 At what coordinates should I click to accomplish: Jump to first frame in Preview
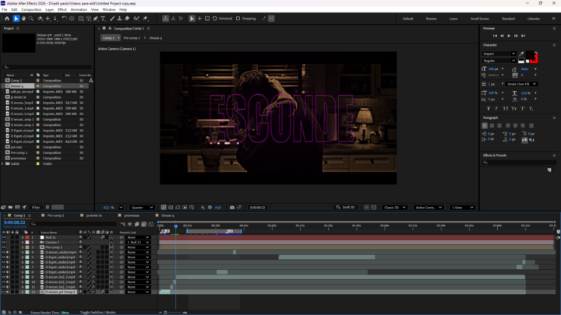pos(495,36)
